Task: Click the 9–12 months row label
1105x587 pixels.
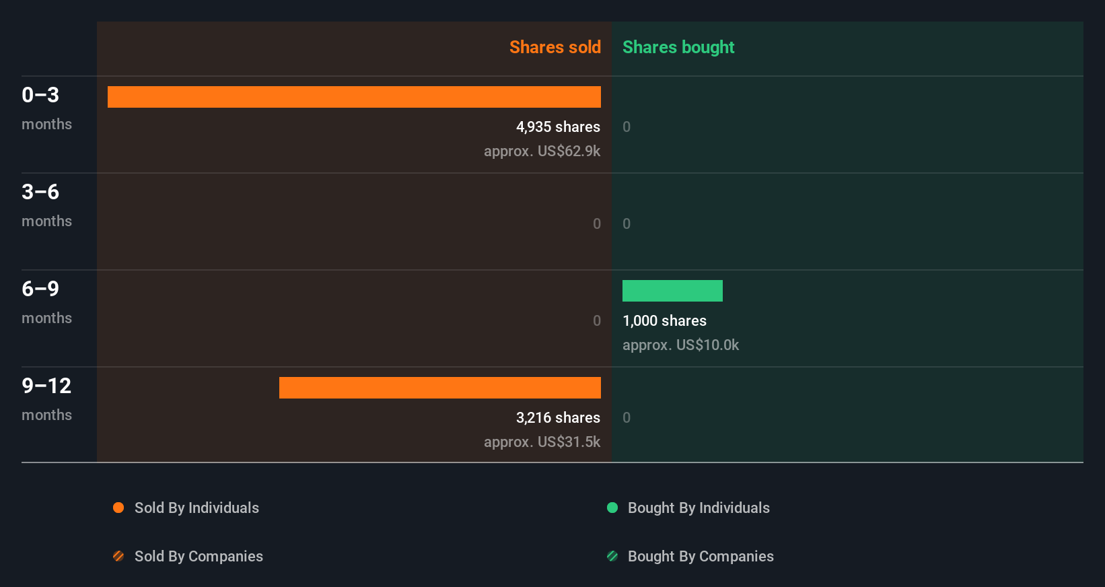Action: click(46, 399)
